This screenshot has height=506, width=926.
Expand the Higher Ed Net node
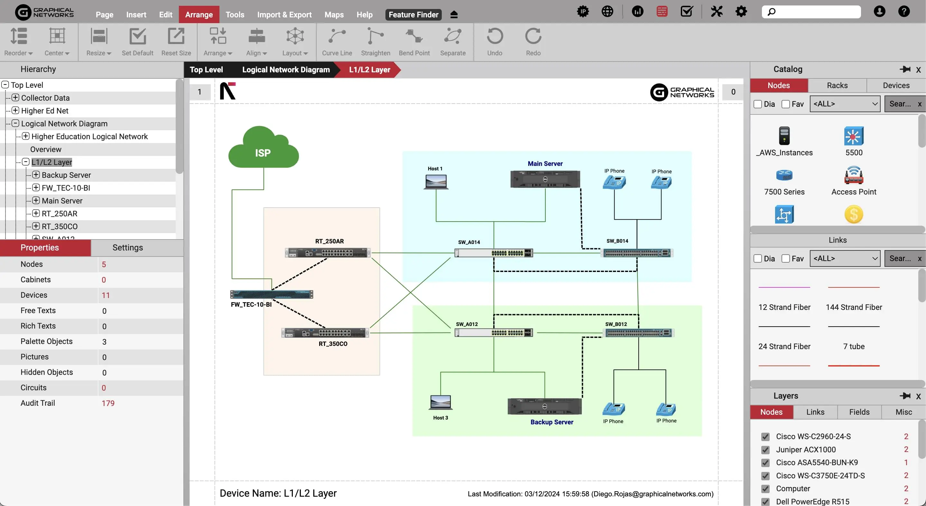click(x=15, y=111)
